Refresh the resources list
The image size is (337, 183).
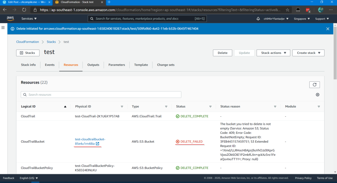pos(314,85)
